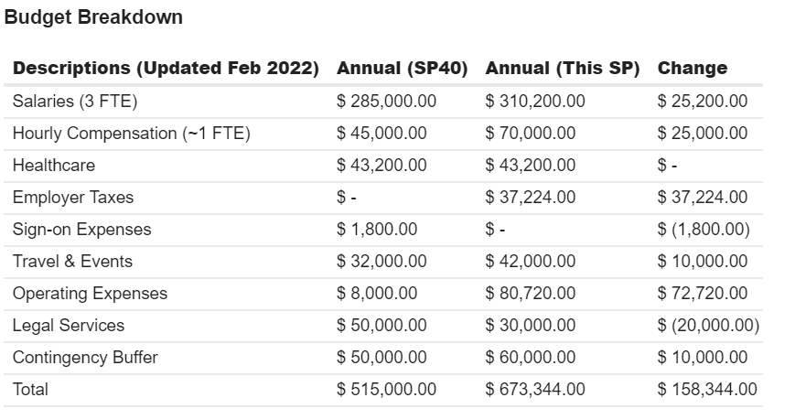The width and height of the screenshot is (795, 419).
Task: Click the Budget Breakdown heading
Action: coord(93,17)
